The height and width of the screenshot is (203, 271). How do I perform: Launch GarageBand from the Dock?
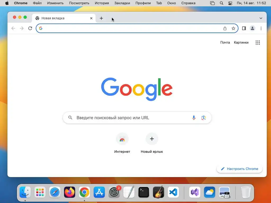[159, 192]
